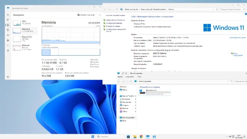Open Configurações avançadas do sistema link

click(116, 30)
